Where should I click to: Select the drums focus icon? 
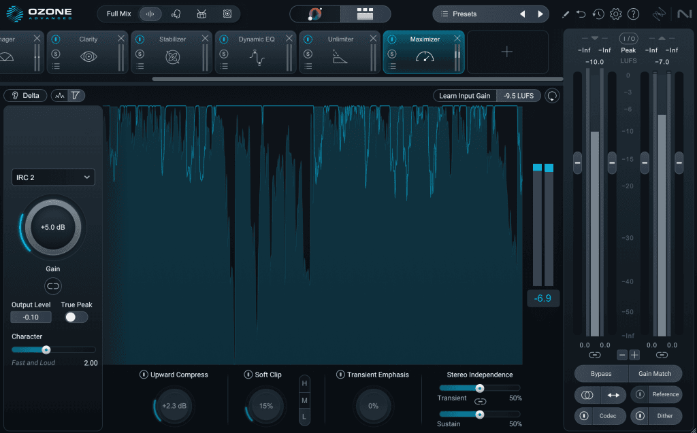coord(201,14)
